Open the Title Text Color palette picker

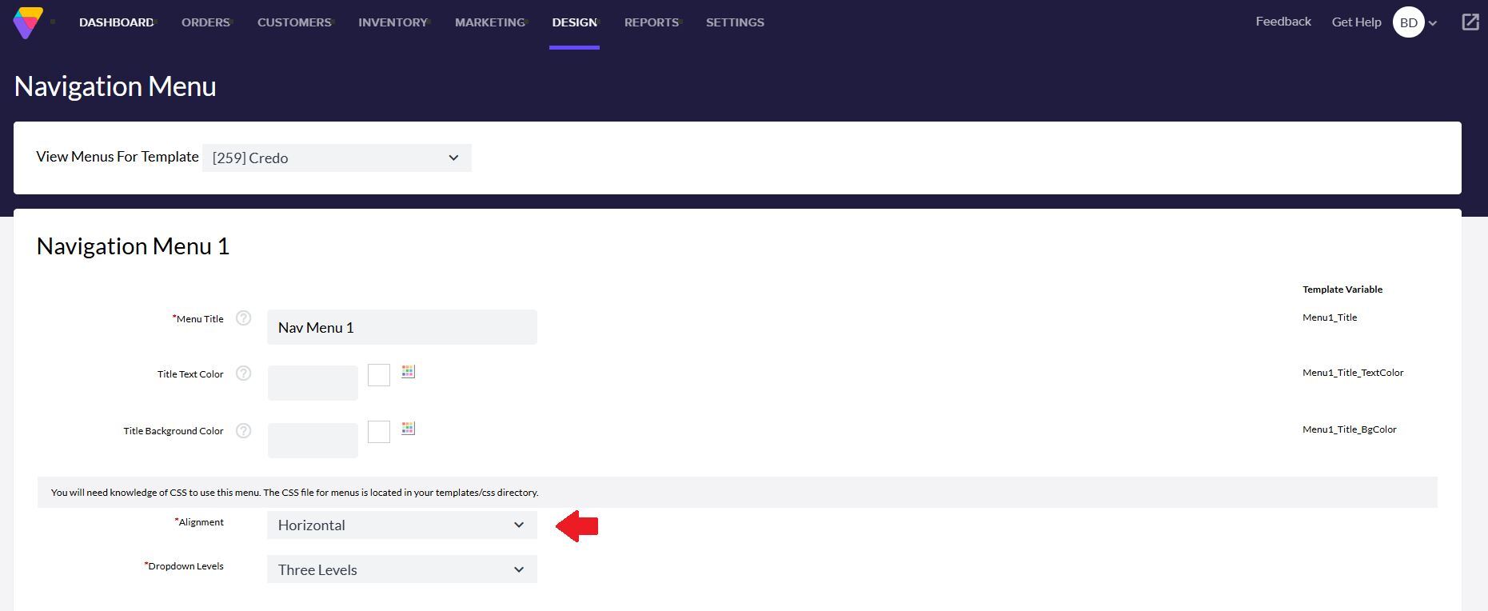coord(408,372)
